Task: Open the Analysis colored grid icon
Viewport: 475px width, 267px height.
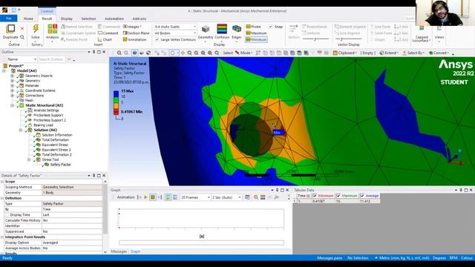Action: coord(52,29)
